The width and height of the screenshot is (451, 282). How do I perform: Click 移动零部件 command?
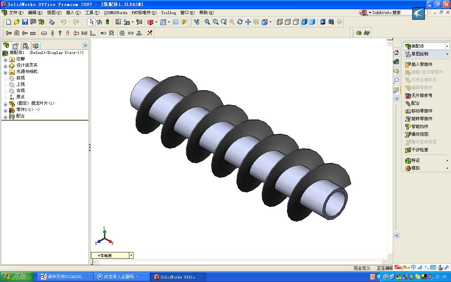pyautogui.click(x=419, y=111)
